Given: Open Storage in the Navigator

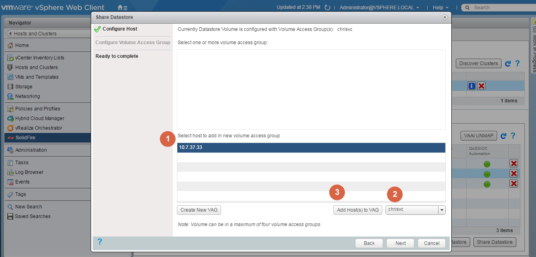Looking at the screenshot, I should (x=24, y=87).
